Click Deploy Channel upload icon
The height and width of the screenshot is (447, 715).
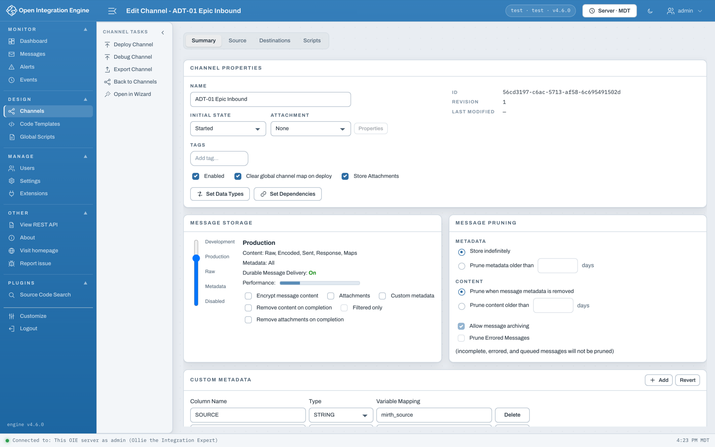(107, 45)
